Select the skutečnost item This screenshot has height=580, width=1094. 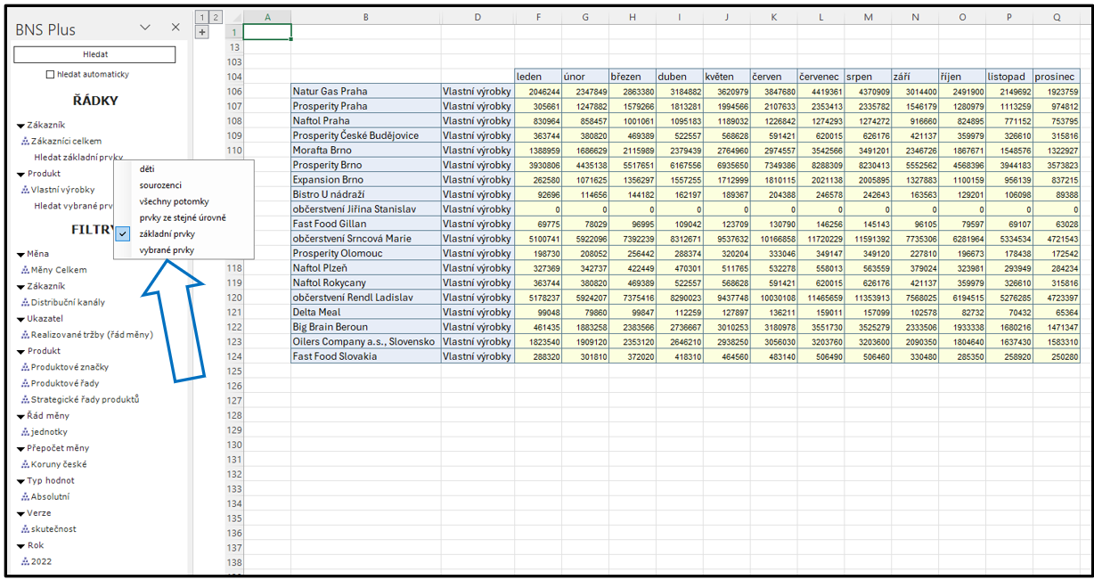tap(53, 529)
